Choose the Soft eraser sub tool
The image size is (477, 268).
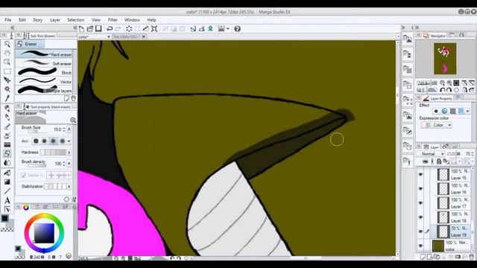coord(44,63)
